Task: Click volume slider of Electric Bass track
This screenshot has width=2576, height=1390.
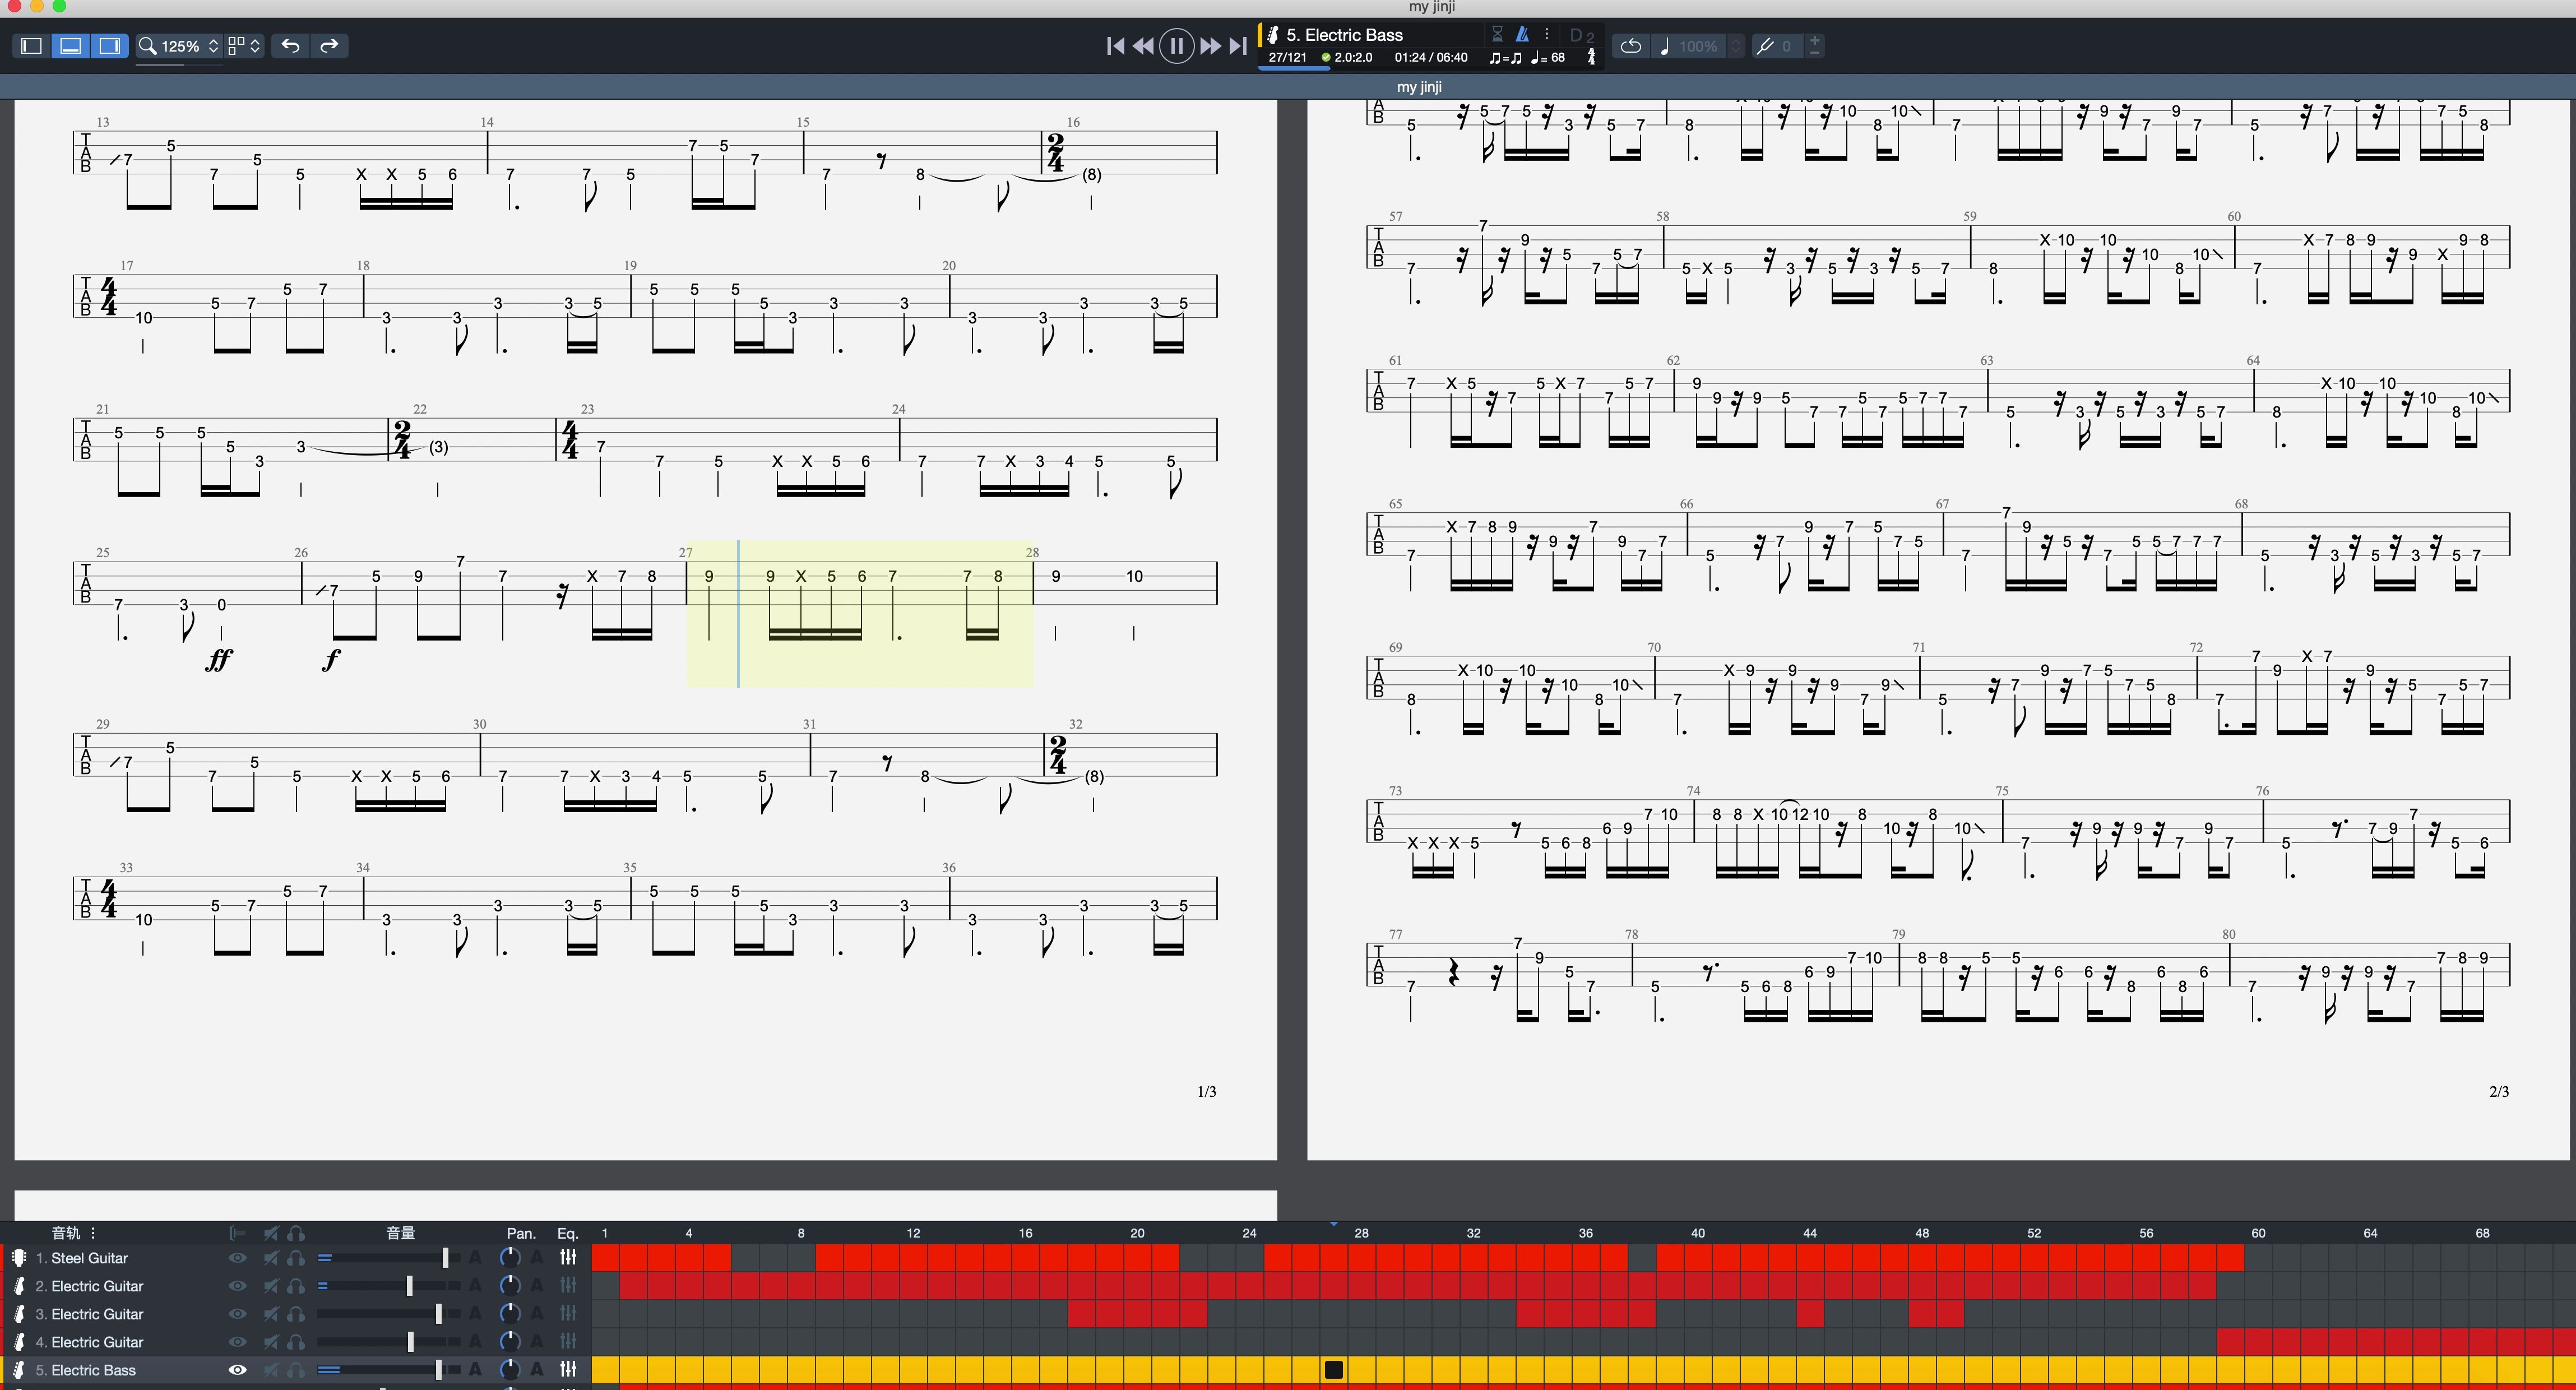Action: (438, 1370)
